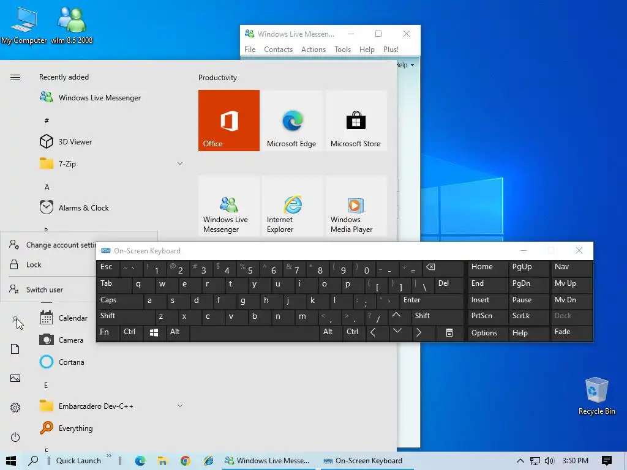Select wlm 8.5 2008 desktop icon
This screenshot has width=627, height=470.
[x=72, y=26]
